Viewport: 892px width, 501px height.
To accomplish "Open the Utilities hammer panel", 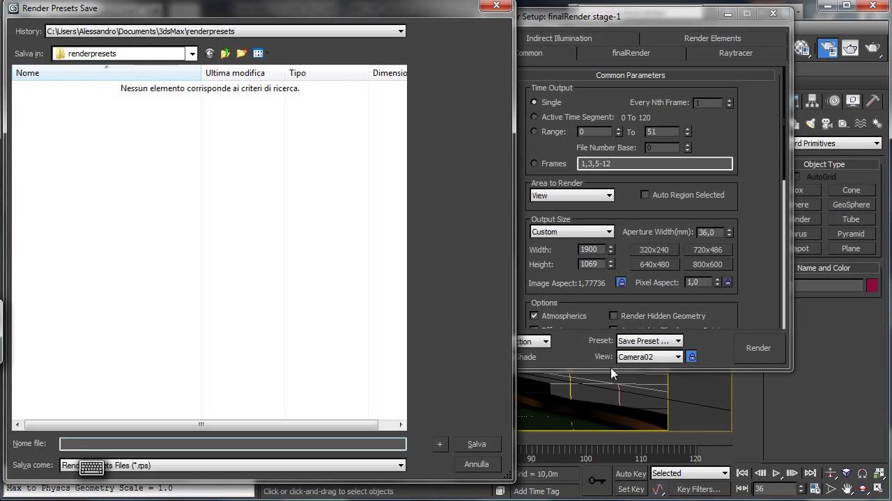I will (x=872, y=101).
